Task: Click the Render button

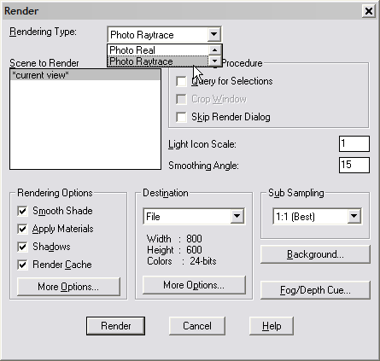Action: [115, 326]
